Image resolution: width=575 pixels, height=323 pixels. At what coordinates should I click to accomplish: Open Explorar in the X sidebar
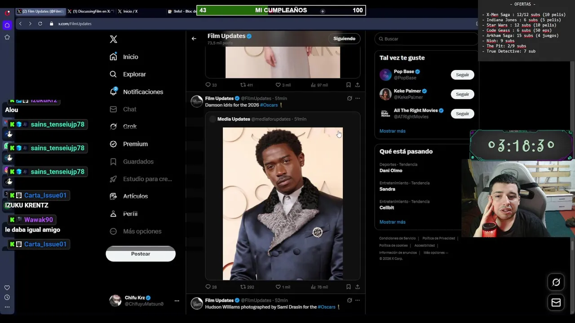point(128,74)
